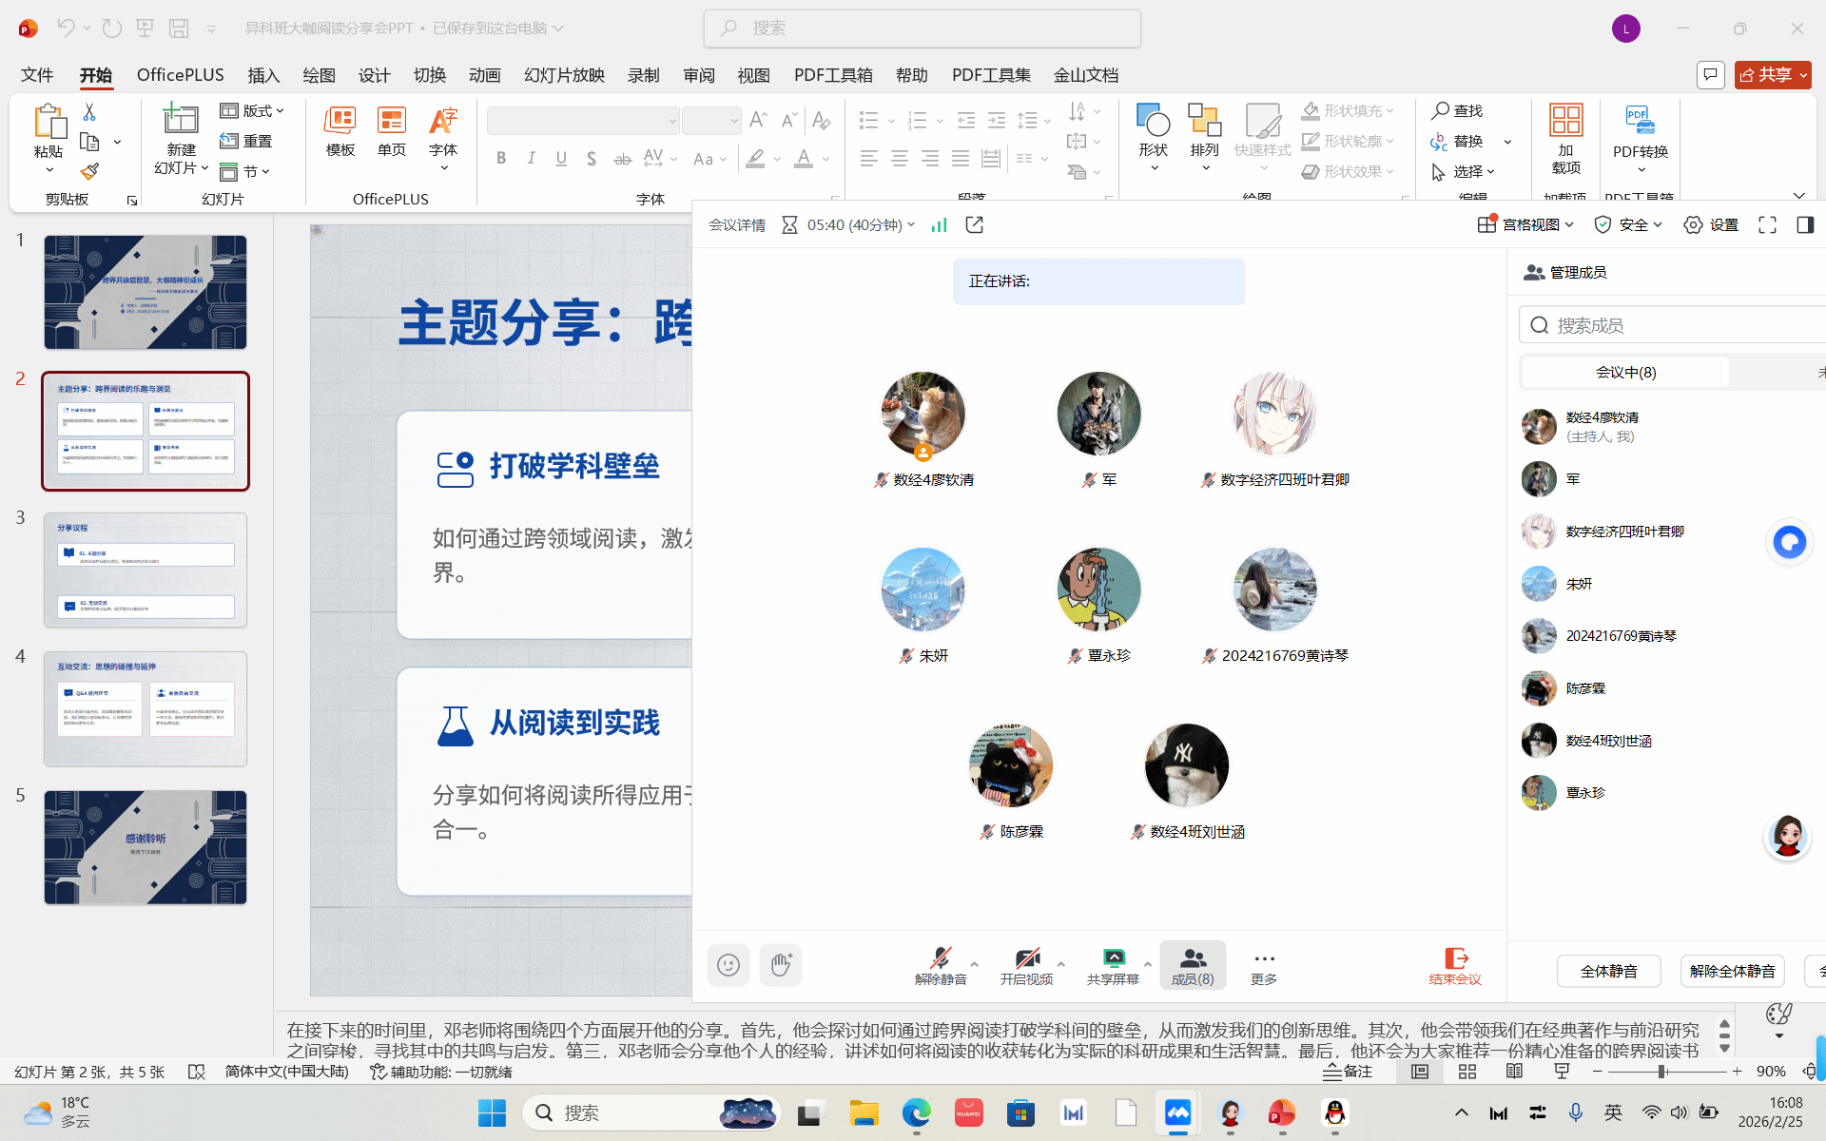Click the Paste clipboard icon
This screenshot has width=1826, height=1141.
click(x=49, y=122)
